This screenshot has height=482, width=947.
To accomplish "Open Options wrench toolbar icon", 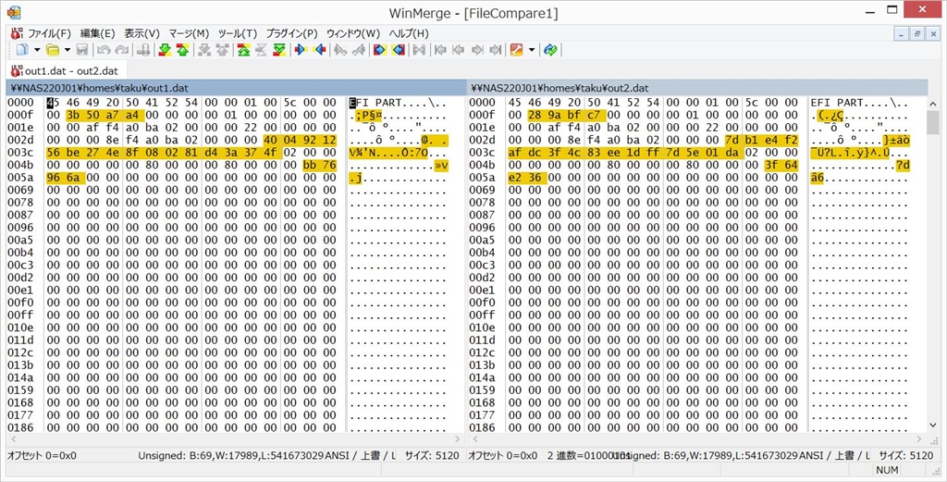I will 516,50.
